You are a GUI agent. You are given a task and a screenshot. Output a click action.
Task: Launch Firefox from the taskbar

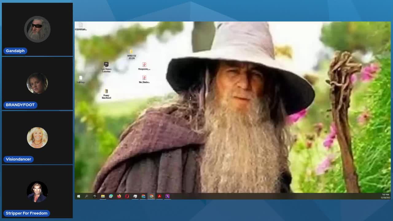coord(119,196)
